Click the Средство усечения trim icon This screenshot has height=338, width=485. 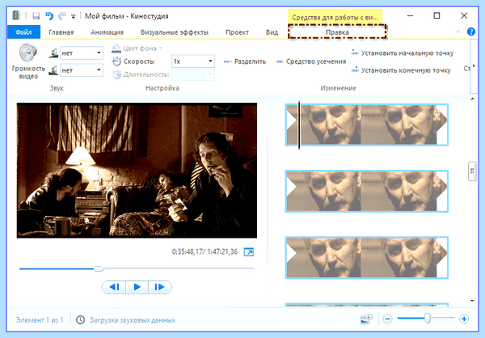point(280,61)
